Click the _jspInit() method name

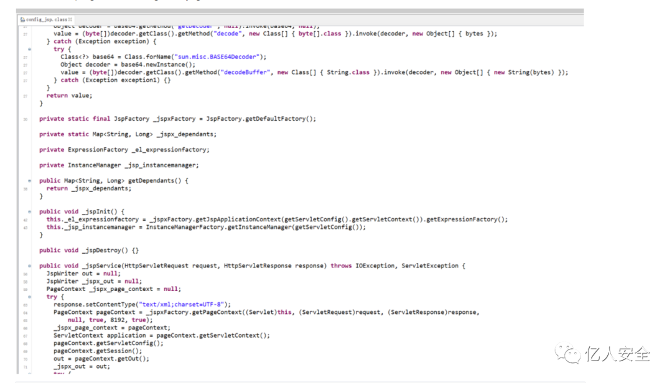tap(100, 211)
